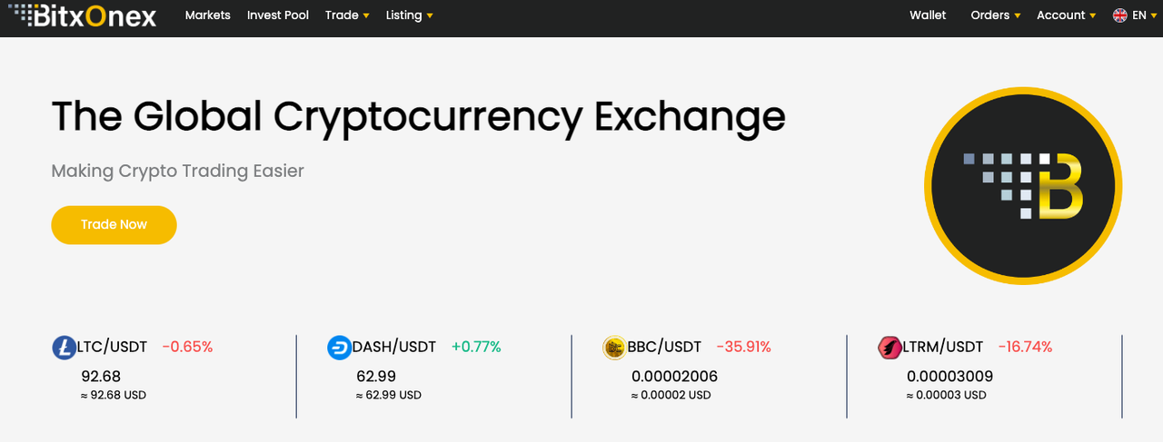
Task: Open the LTC/USDT trading pair
Action: 112,347
